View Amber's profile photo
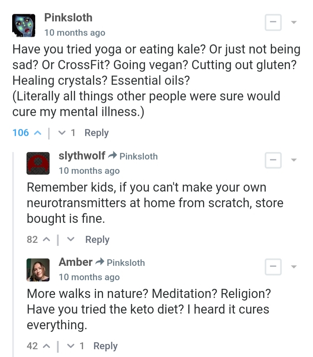 tap(38, 269)
